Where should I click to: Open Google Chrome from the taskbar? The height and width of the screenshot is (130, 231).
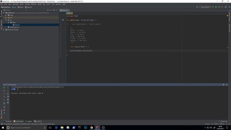(x=91, y=127)
